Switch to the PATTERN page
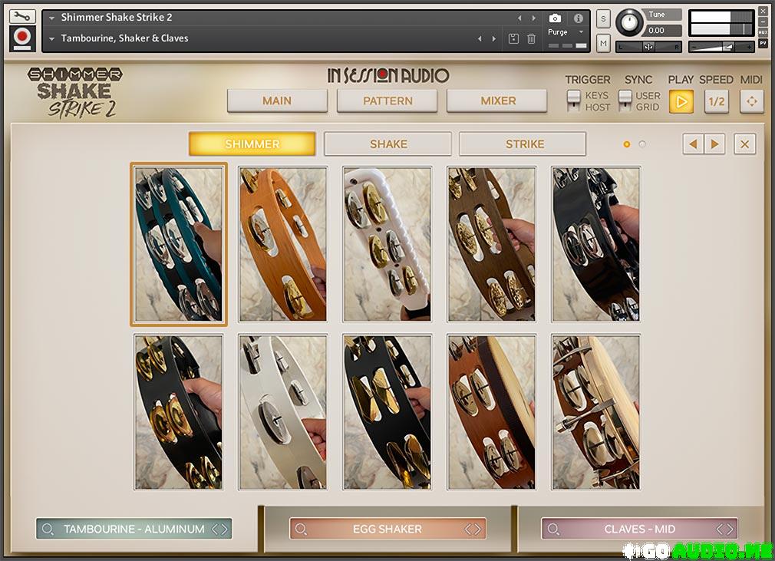Viewport: 775px width, 561px height. pyautogui.click(x=387, y=101)
